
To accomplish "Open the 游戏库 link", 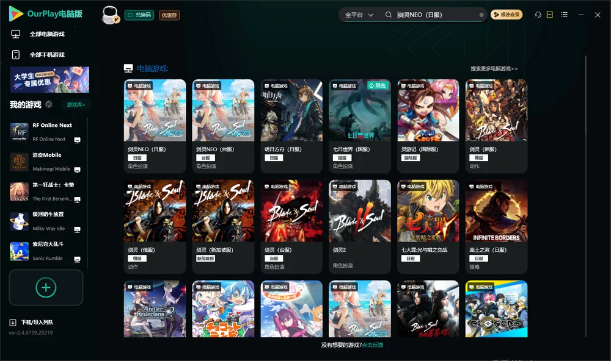I will [76, 104].
